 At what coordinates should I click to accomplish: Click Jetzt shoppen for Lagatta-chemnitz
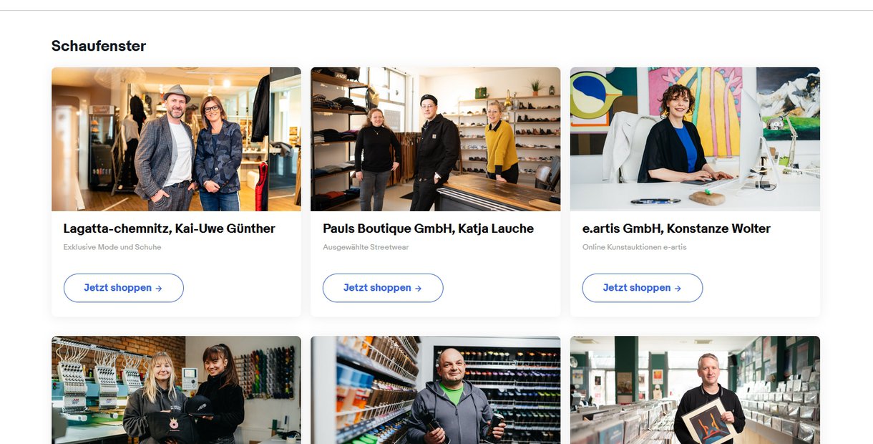[x=123, y=288]
